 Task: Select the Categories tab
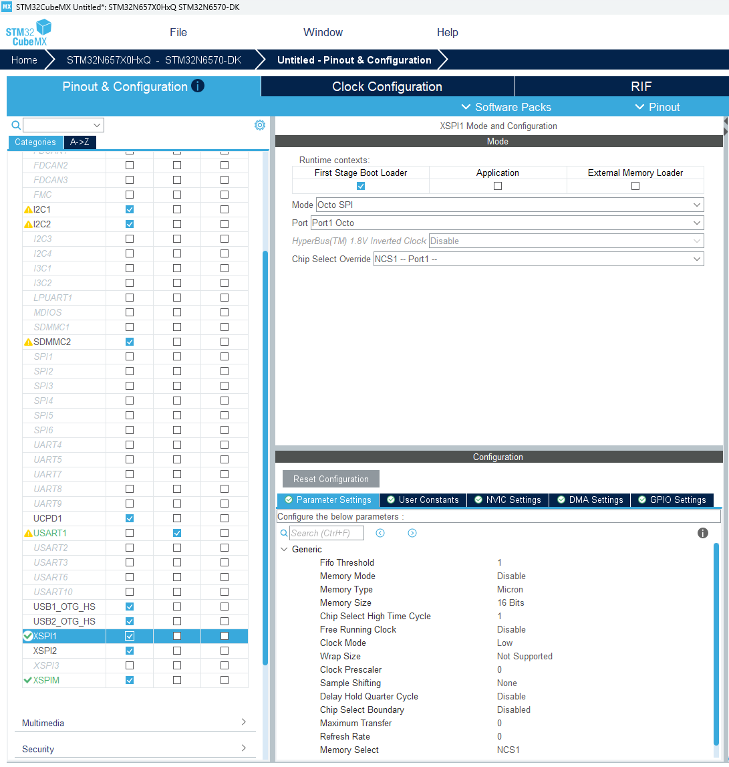[x=35, y=142]
